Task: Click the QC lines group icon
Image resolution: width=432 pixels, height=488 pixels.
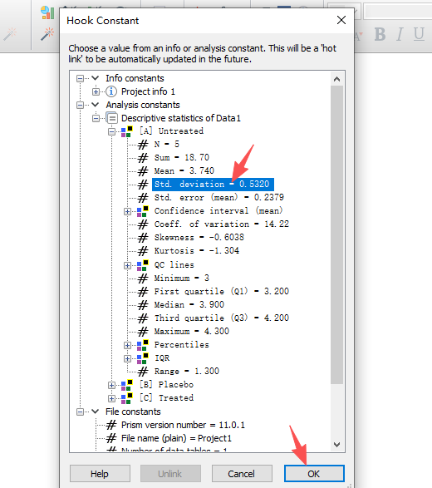Action: pos(142,265)
